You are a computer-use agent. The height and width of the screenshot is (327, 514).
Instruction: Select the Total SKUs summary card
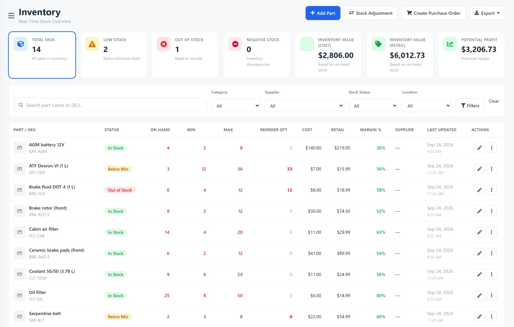(42, 55)
